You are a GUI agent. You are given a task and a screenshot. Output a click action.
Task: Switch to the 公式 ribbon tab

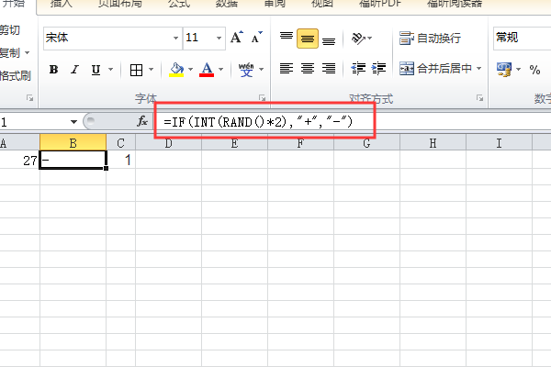pos(179,4)
